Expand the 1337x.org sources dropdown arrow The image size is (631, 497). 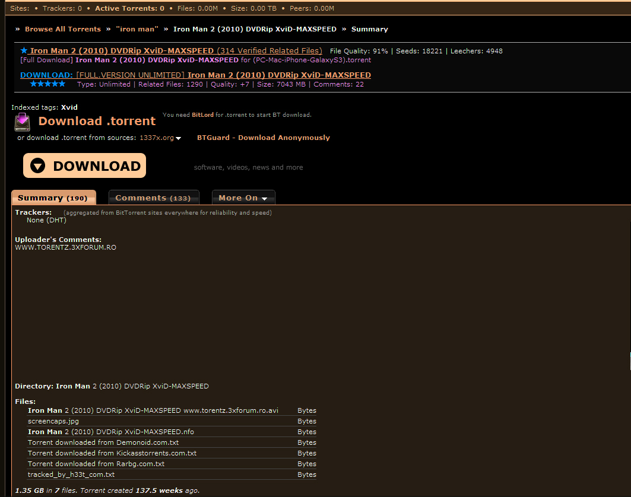click(179, 138)
